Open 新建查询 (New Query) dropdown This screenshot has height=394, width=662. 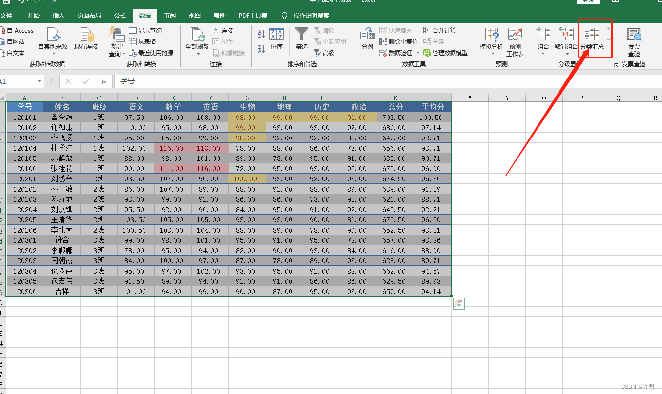click(117, 42)
